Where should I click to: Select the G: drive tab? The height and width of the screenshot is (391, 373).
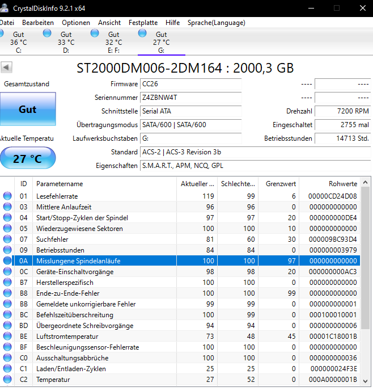[161, 42]
